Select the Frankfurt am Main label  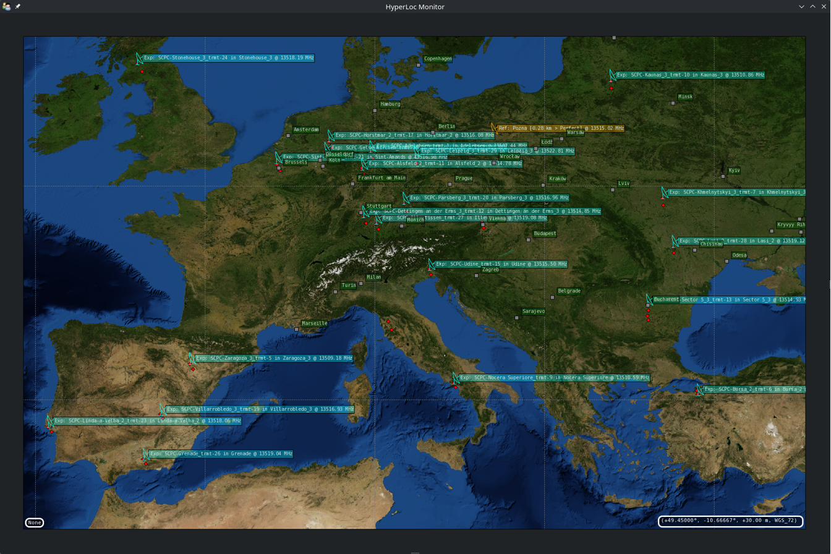[381, 178]
